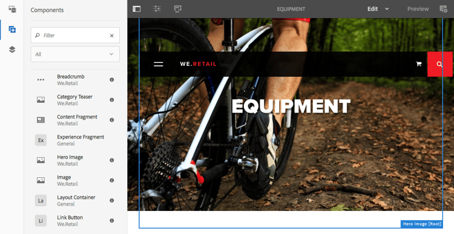The width and height of the screenshot is (454, 234).
Task: Click the red search button
Action: 439,64
